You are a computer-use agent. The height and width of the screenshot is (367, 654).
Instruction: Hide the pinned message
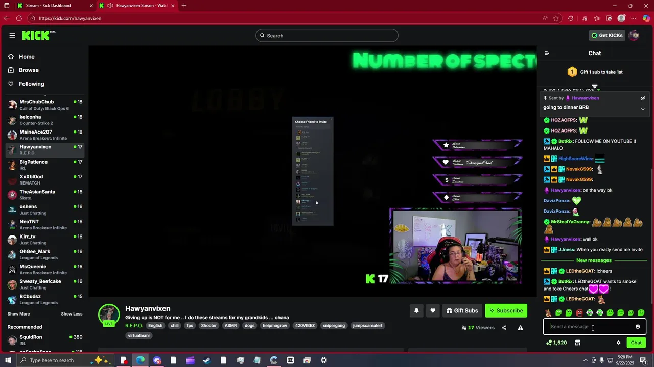coord(643,98)
